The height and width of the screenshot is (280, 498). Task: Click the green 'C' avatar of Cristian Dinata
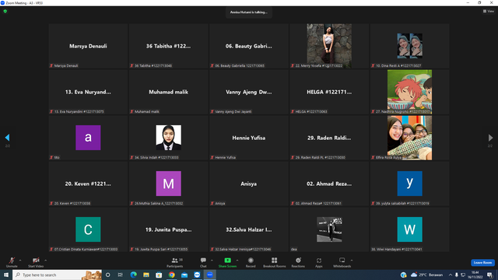88,229
